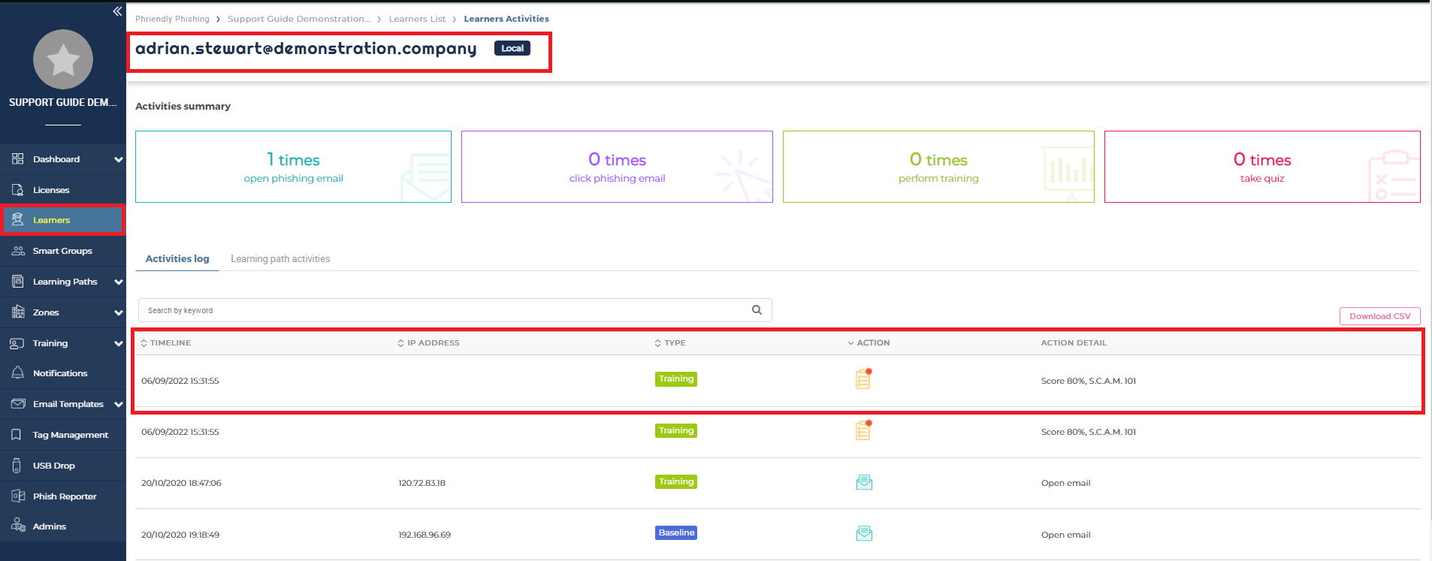Click open email icon for 192.168.96.69 row
The image size is (1432, 561).
[864, 534]
